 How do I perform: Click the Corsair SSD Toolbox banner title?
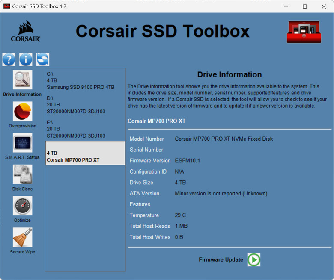point(163,31)
